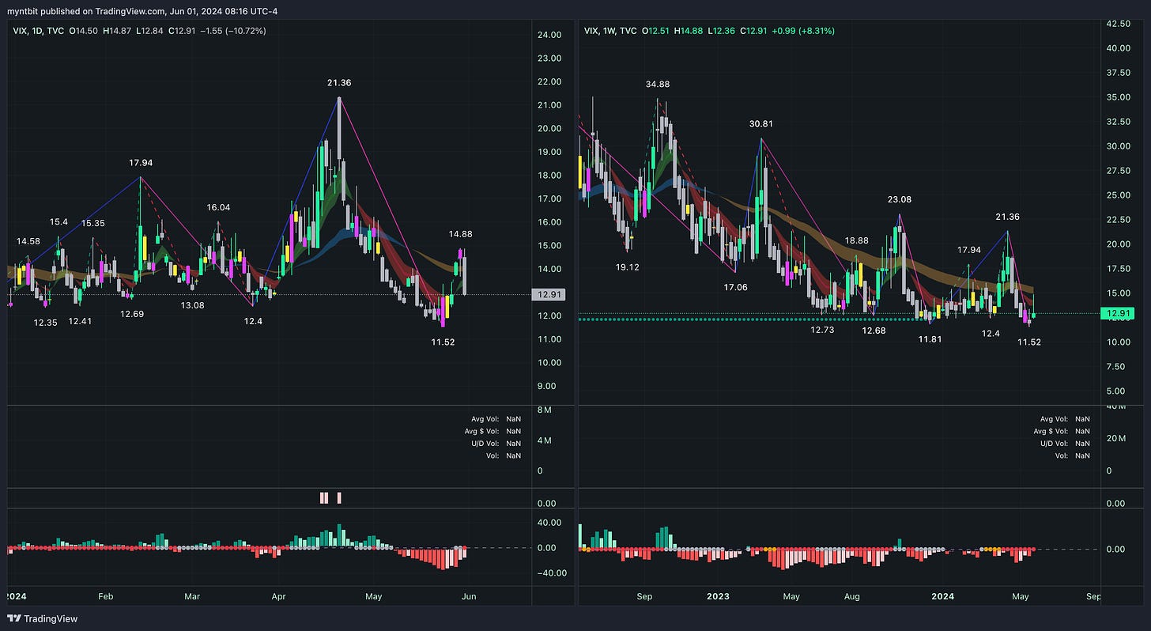This screenshot has height=631, width=1151.
Task: Click the 34.88 peak label on weekly chart
Action: tap(658, 85)
